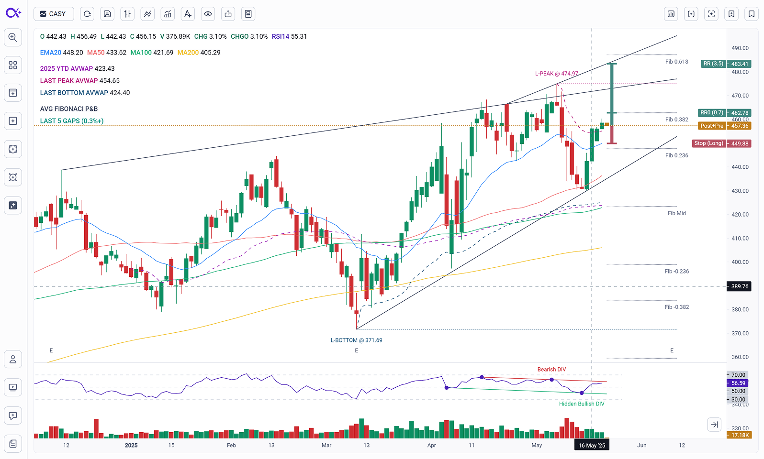The image size is (764, 459).
Task: Open the CASY symbol selector
Action: 54,14
